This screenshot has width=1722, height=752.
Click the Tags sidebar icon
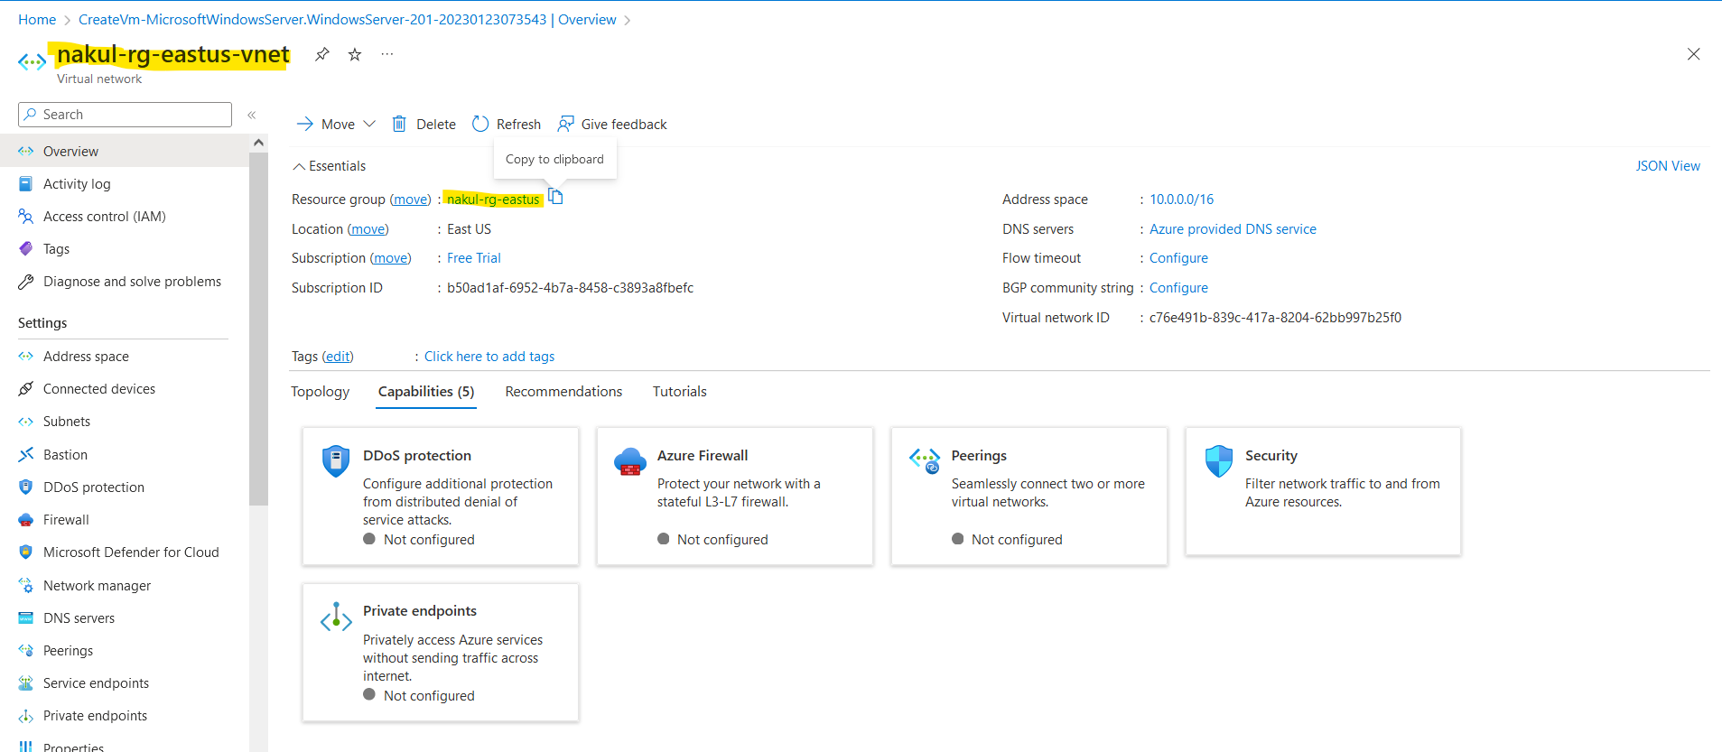point(26,249)
